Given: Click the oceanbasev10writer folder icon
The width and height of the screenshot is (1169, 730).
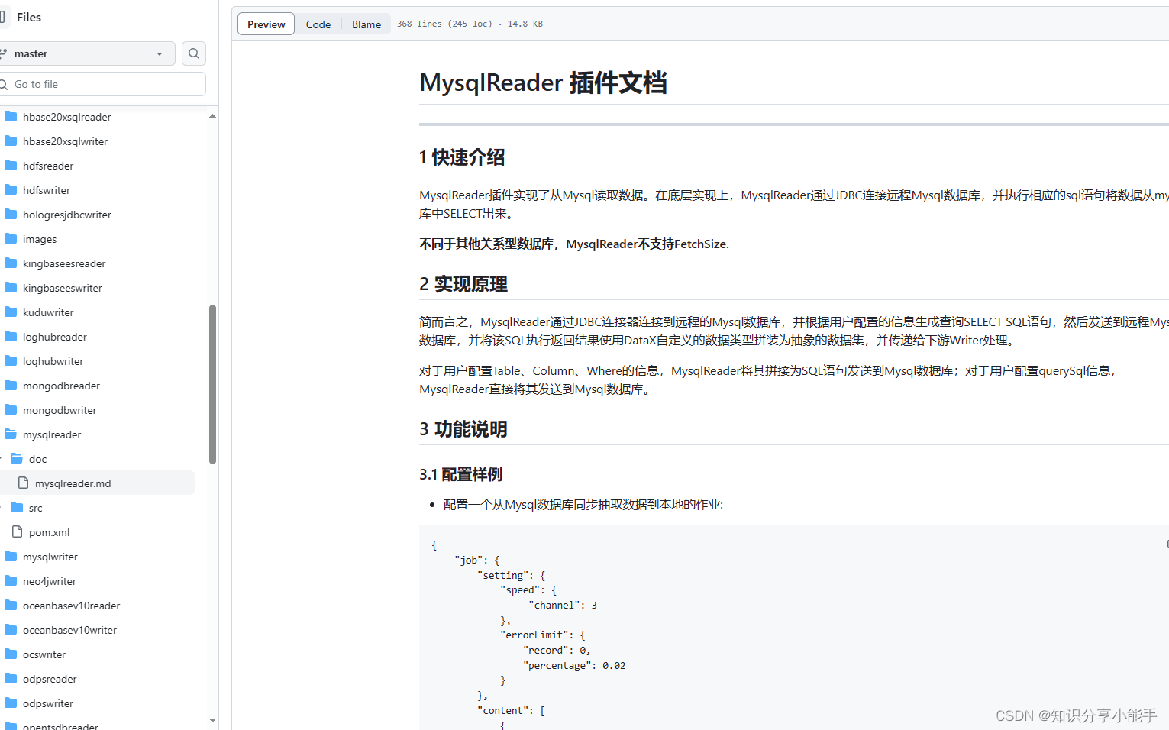Looking at the screenshot, I should coord(11,630).
